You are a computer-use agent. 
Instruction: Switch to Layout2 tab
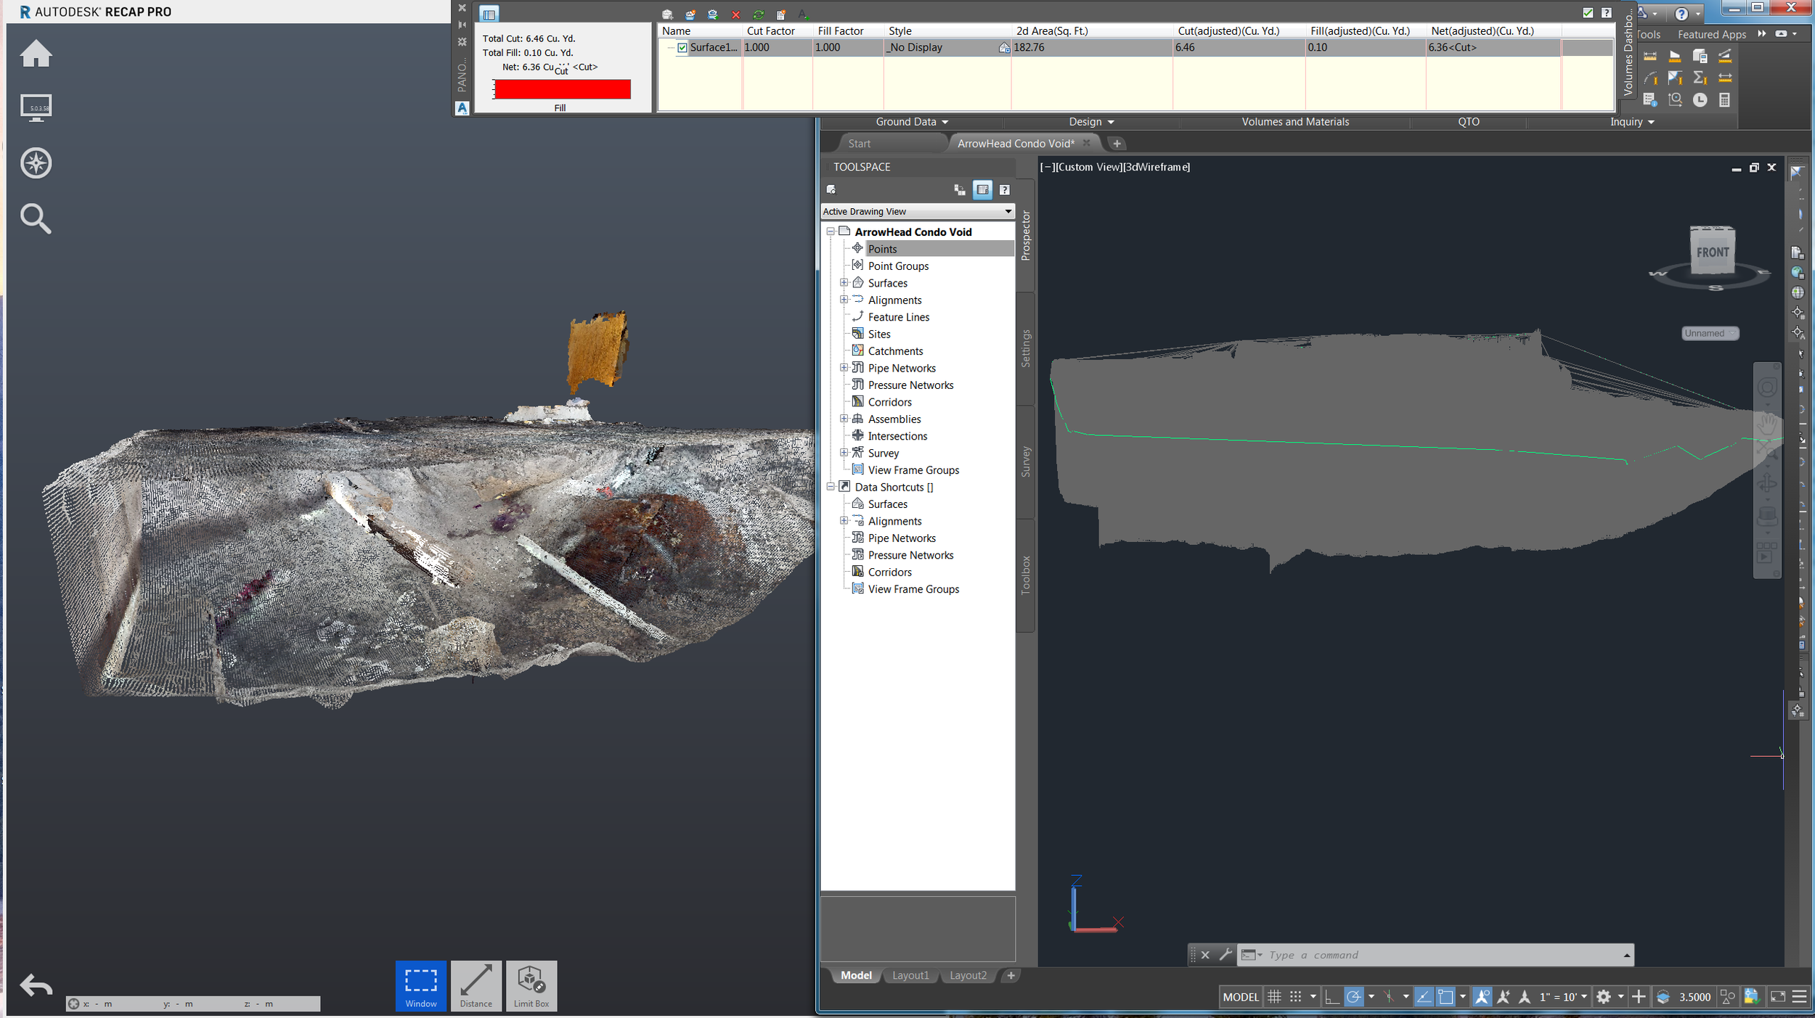968,975
